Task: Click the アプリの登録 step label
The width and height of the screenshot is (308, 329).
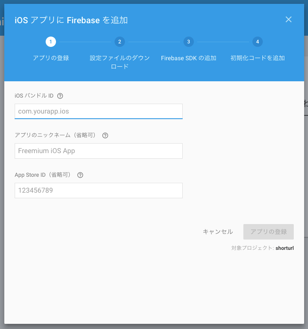Action: tap(51, 58)
